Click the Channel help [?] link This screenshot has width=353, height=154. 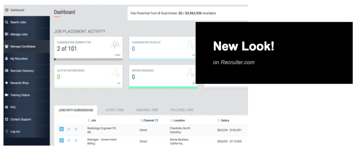156,120
